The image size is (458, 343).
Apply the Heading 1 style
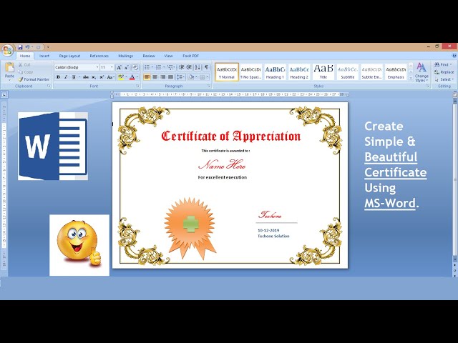275,72
